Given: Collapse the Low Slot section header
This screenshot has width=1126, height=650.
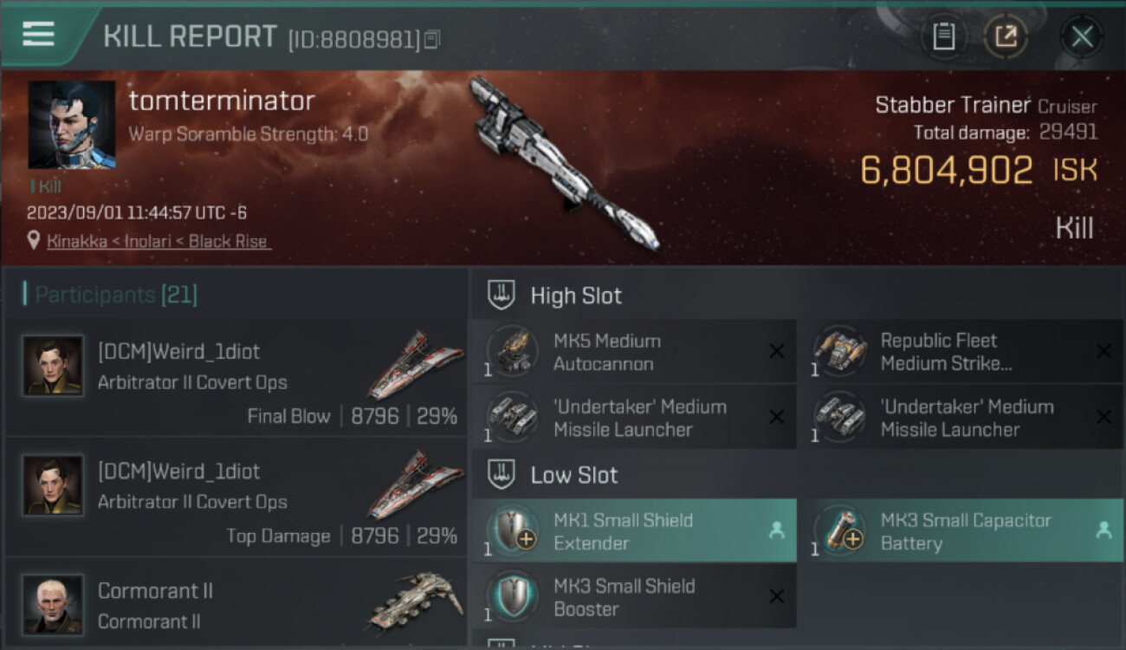Looking at the screenshot, I should pyautogui.click(x=798, y=474).
